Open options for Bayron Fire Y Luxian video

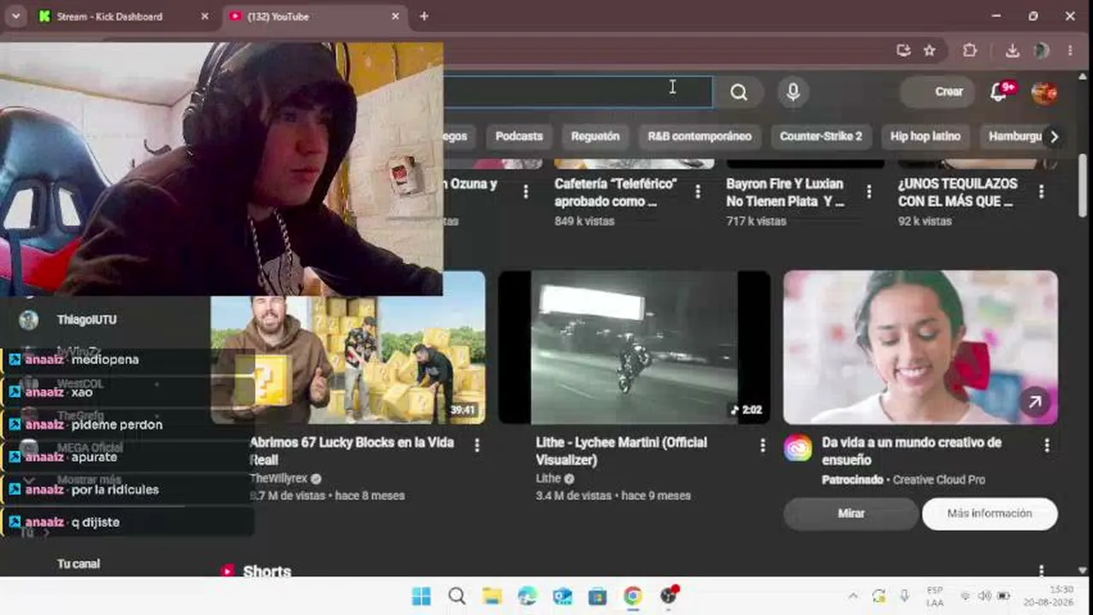tap(869, 192)
